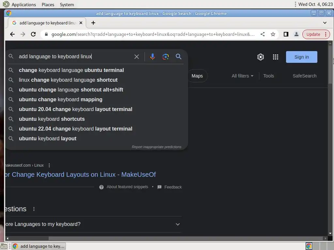
Task: Open the All filters dropdown
Action: tap(242, 76)
